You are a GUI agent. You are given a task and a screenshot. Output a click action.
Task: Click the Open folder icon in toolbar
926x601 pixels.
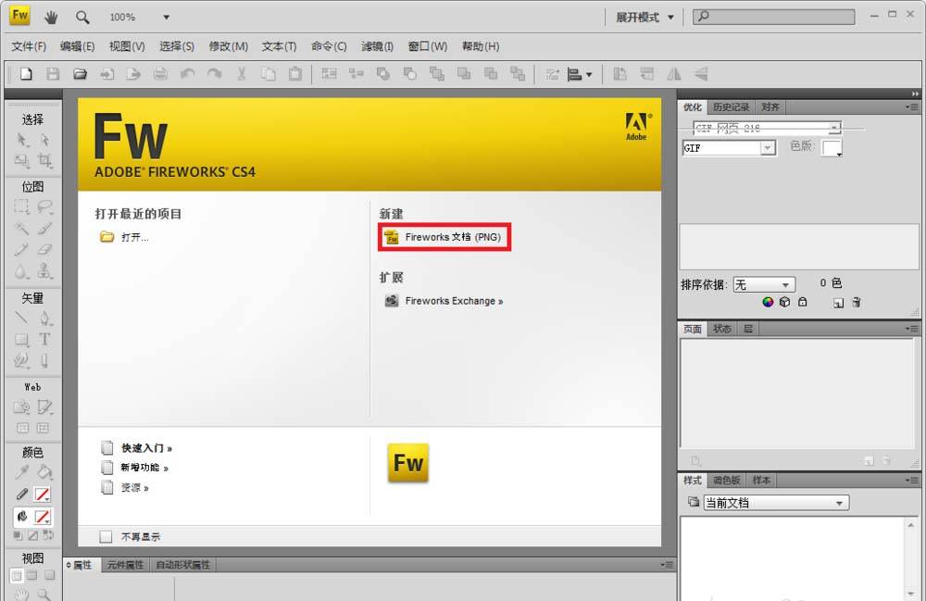[x=81, y=74]
